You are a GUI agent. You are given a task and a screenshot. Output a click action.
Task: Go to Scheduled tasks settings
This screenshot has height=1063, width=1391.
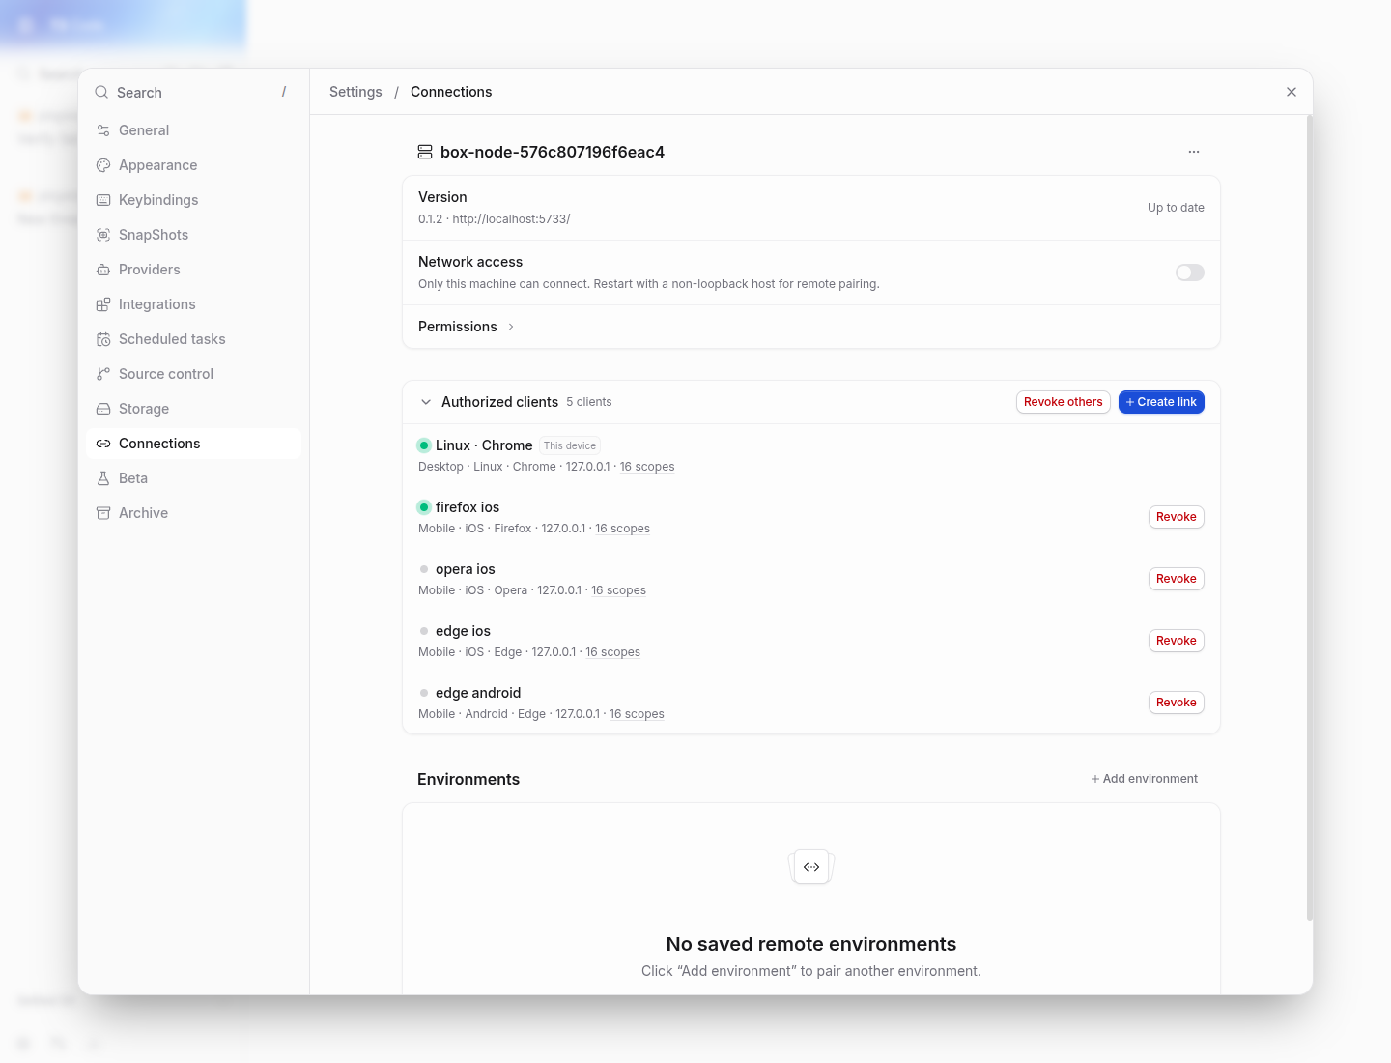pos(193,339)
